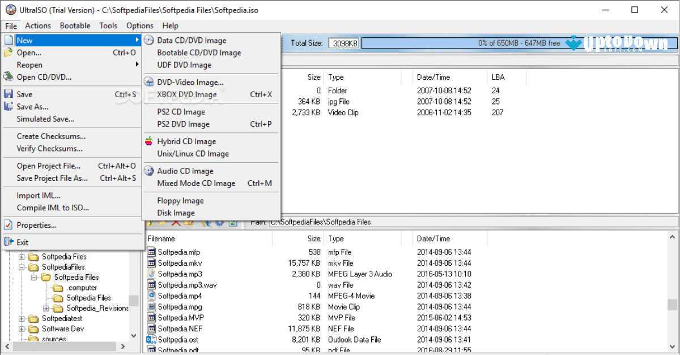Open the Softpedia.mp3 audio file
Viewport: 680px width, 355px height.
[x=180, y=274]
